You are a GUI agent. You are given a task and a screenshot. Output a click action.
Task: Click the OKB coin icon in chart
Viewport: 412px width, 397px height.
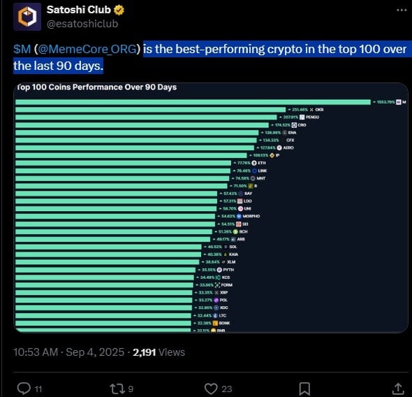click(x=311, y=110)
